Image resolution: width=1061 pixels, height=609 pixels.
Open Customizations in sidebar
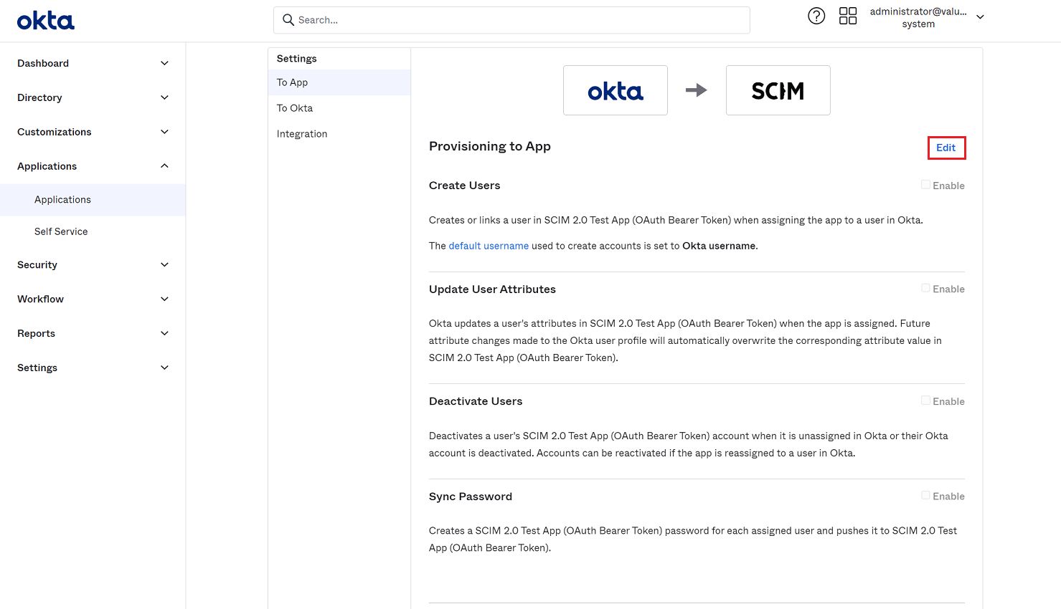55,132
